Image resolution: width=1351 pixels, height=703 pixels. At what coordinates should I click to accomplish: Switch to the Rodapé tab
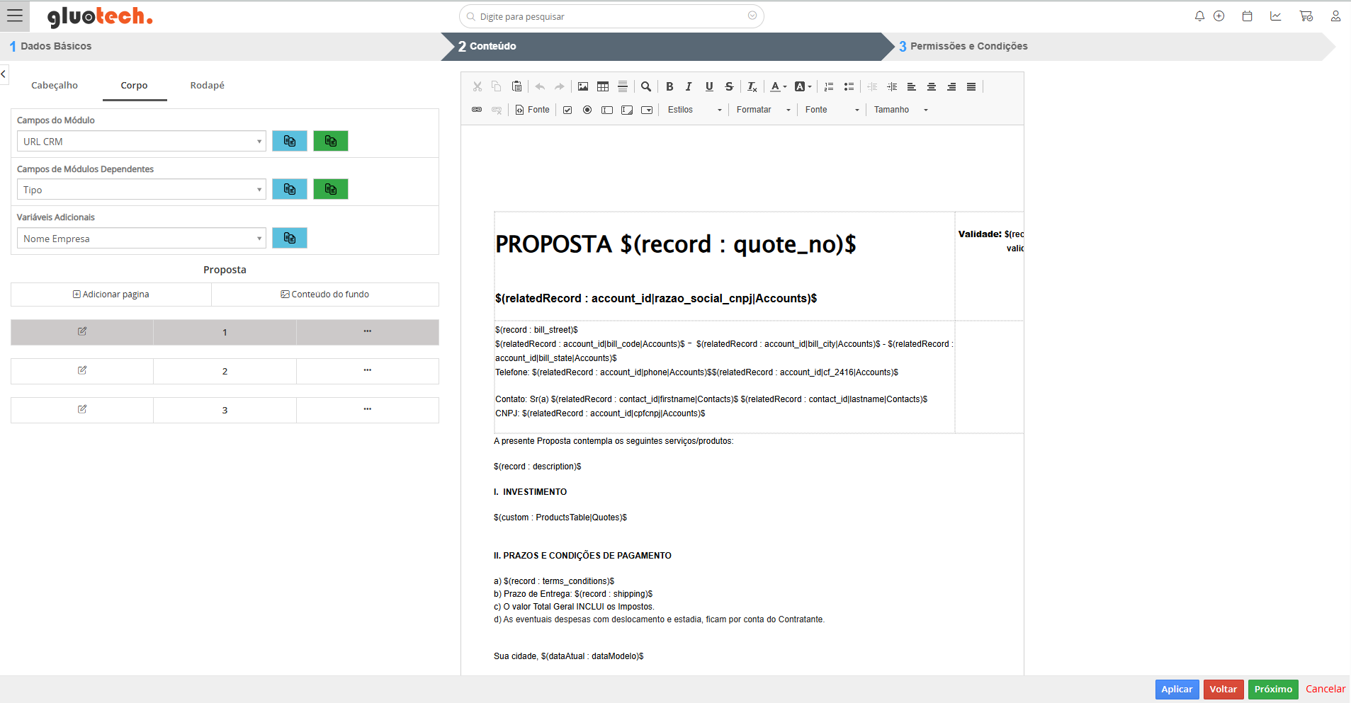[x=207, y=86]
